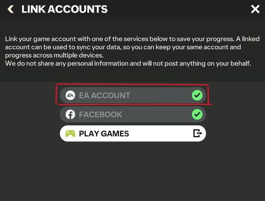Tap the LINK ACCOUNTS title
Image resolution: width=265 pixels, height=201 pixels.
click(64, 9)
